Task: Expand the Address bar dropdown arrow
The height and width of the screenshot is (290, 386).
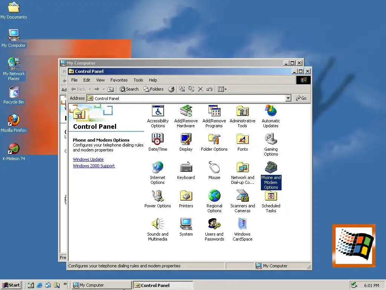Action: tap(288, 98)
